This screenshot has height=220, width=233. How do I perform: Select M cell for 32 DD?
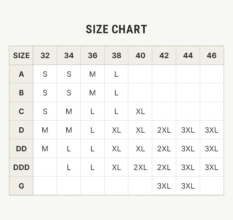click(45, 149)
